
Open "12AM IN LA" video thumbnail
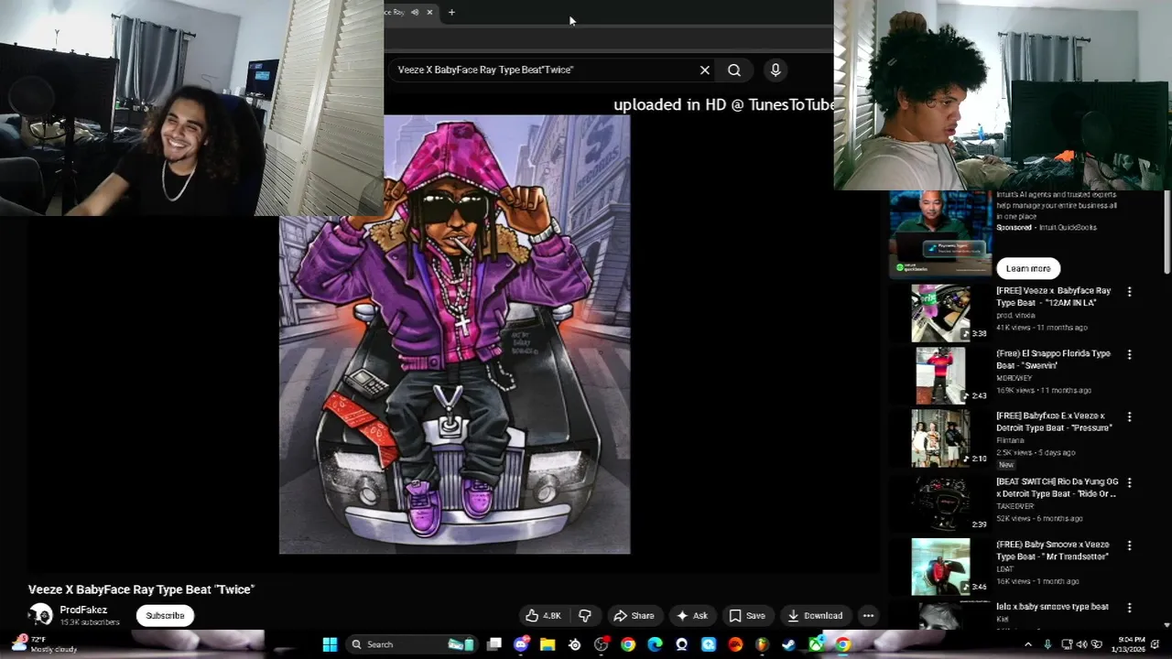pyautogui.click(x=940, y=313)
